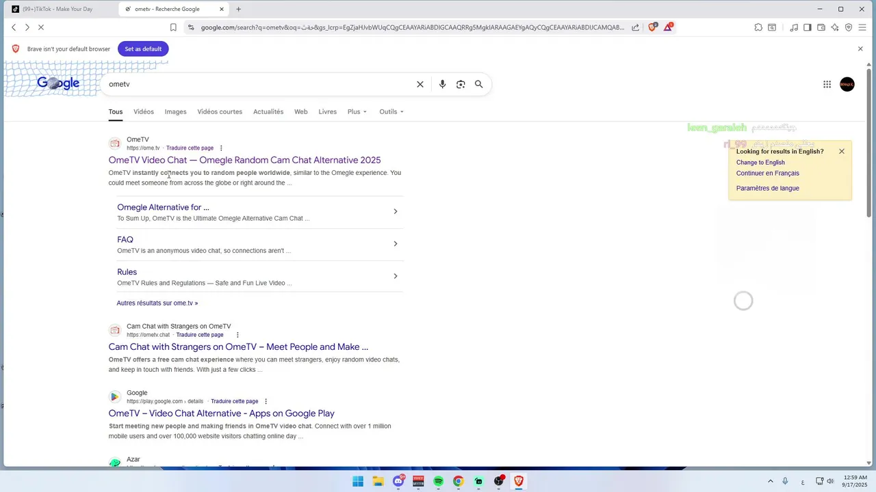Search by image with Google Lens icon

point(461,84)
